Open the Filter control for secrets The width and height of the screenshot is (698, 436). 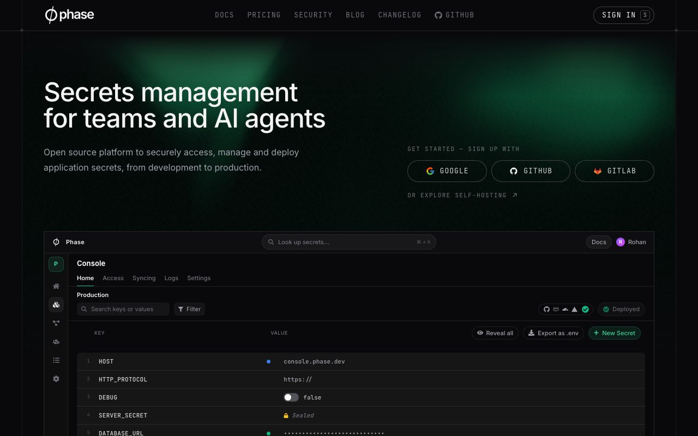(189, 309)
